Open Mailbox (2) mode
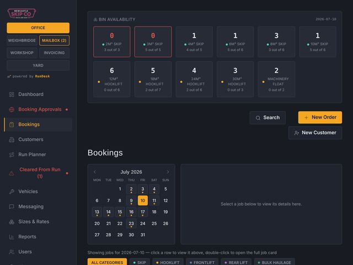Image resolution: width=353 pixels, height=265 pixels. [x=54, y=40]
